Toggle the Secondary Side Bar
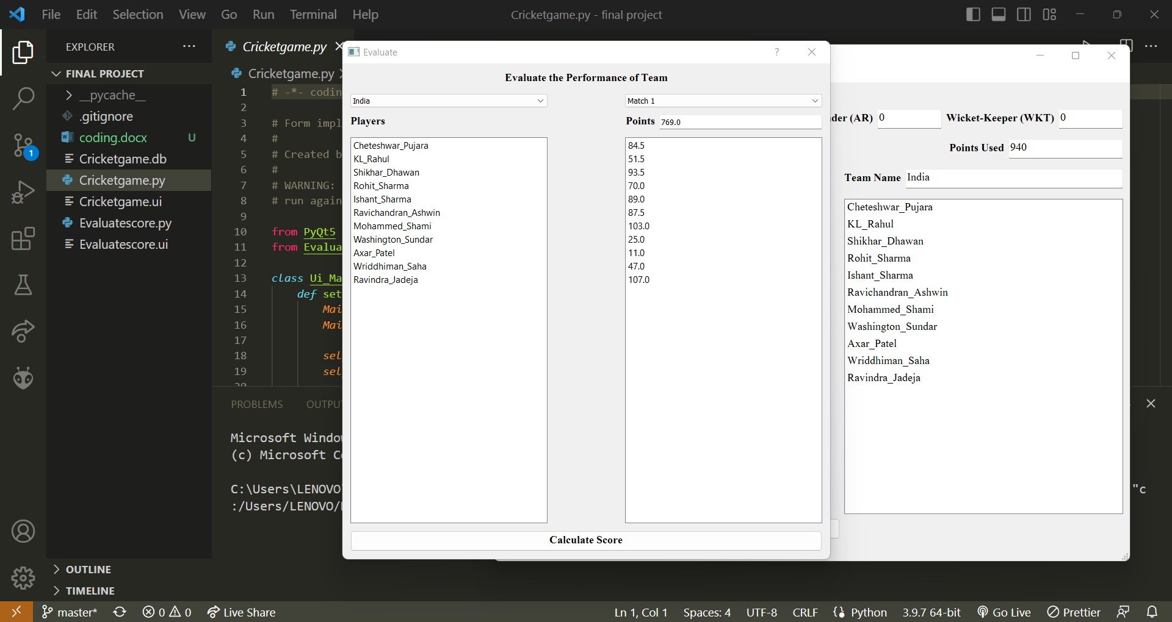The image size is (1172, 622). click(1024, 14)
